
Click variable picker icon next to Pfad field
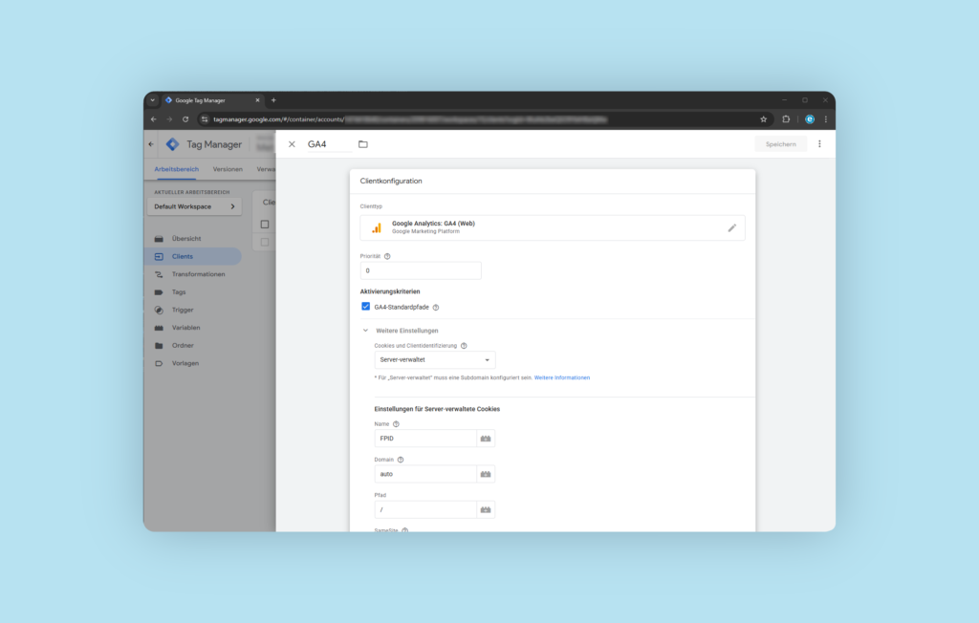click(x=486, y=509)
